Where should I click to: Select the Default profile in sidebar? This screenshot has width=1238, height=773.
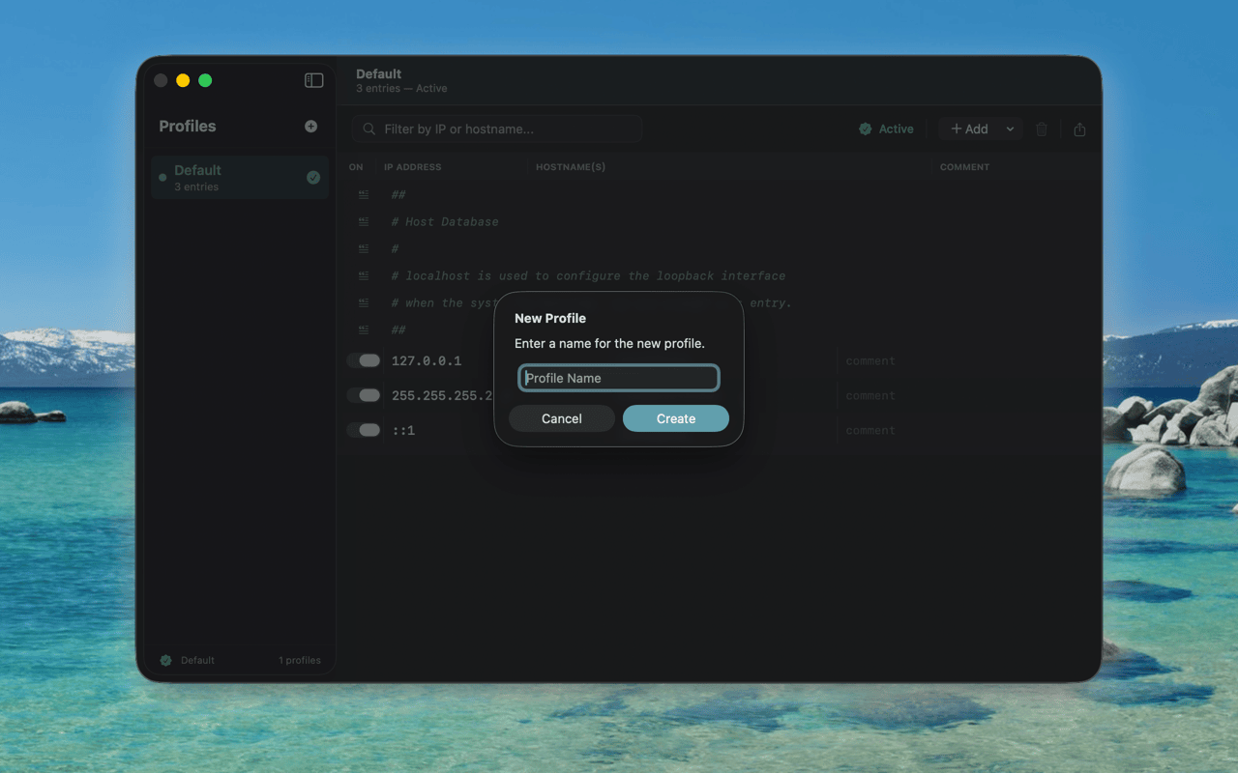click(232, 177)
